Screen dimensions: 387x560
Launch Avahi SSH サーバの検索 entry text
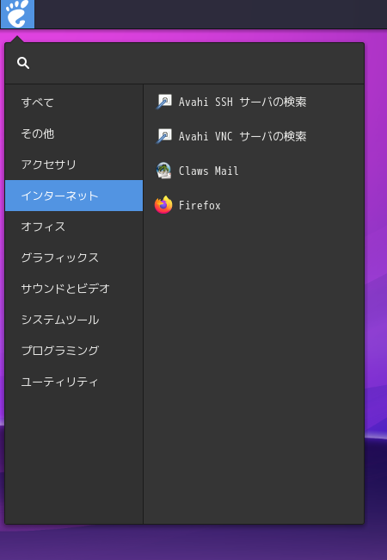tap(243, 102)
